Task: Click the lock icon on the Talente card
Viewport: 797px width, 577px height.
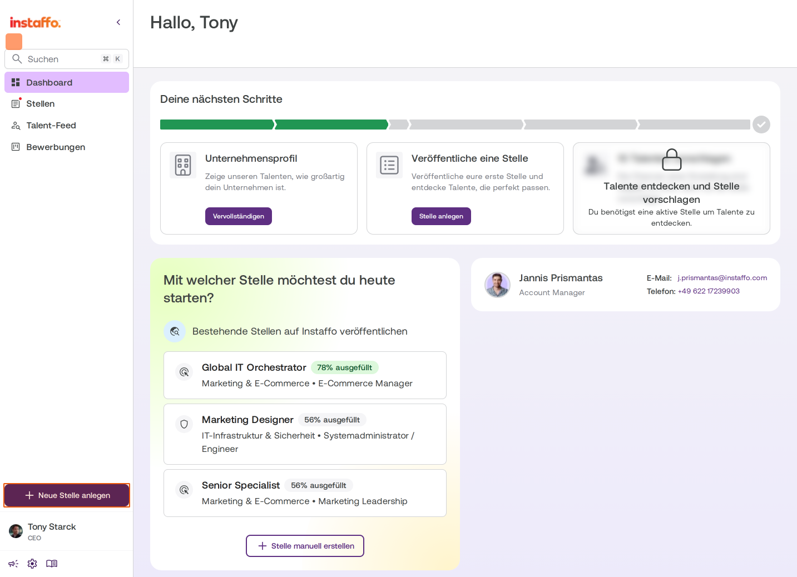Action: [x=672, y=160]
